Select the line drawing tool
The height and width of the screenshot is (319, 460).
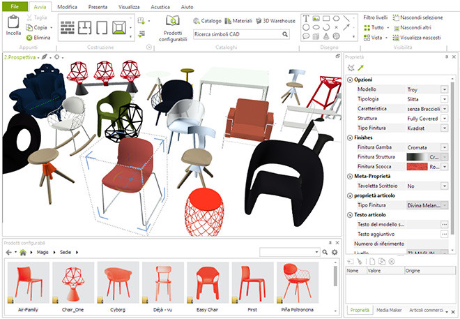(346, 19)
